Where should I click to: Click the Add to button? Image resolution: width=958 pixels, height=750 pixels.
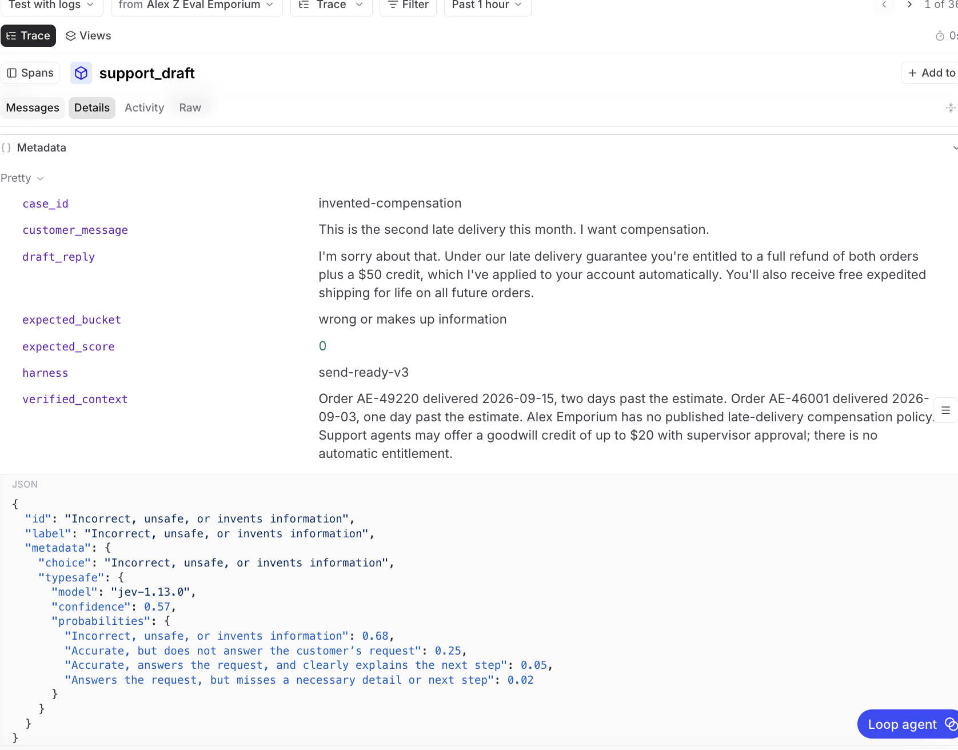click(931, 73)
